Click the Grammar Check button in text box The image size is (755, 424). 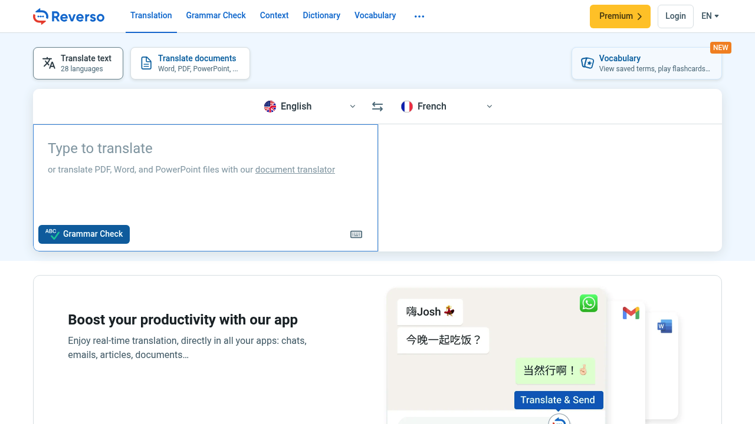[84, 234]
